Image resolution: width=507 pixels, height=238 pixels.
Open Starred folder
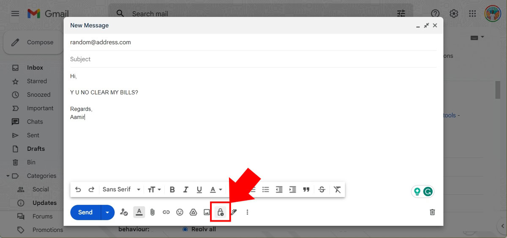click(37, 81)
